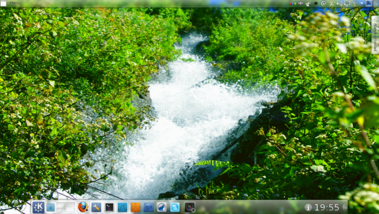The width and height of the screenshot is (379, 214).
Task: Open the orange gears application
Action: tap(135, 207)
